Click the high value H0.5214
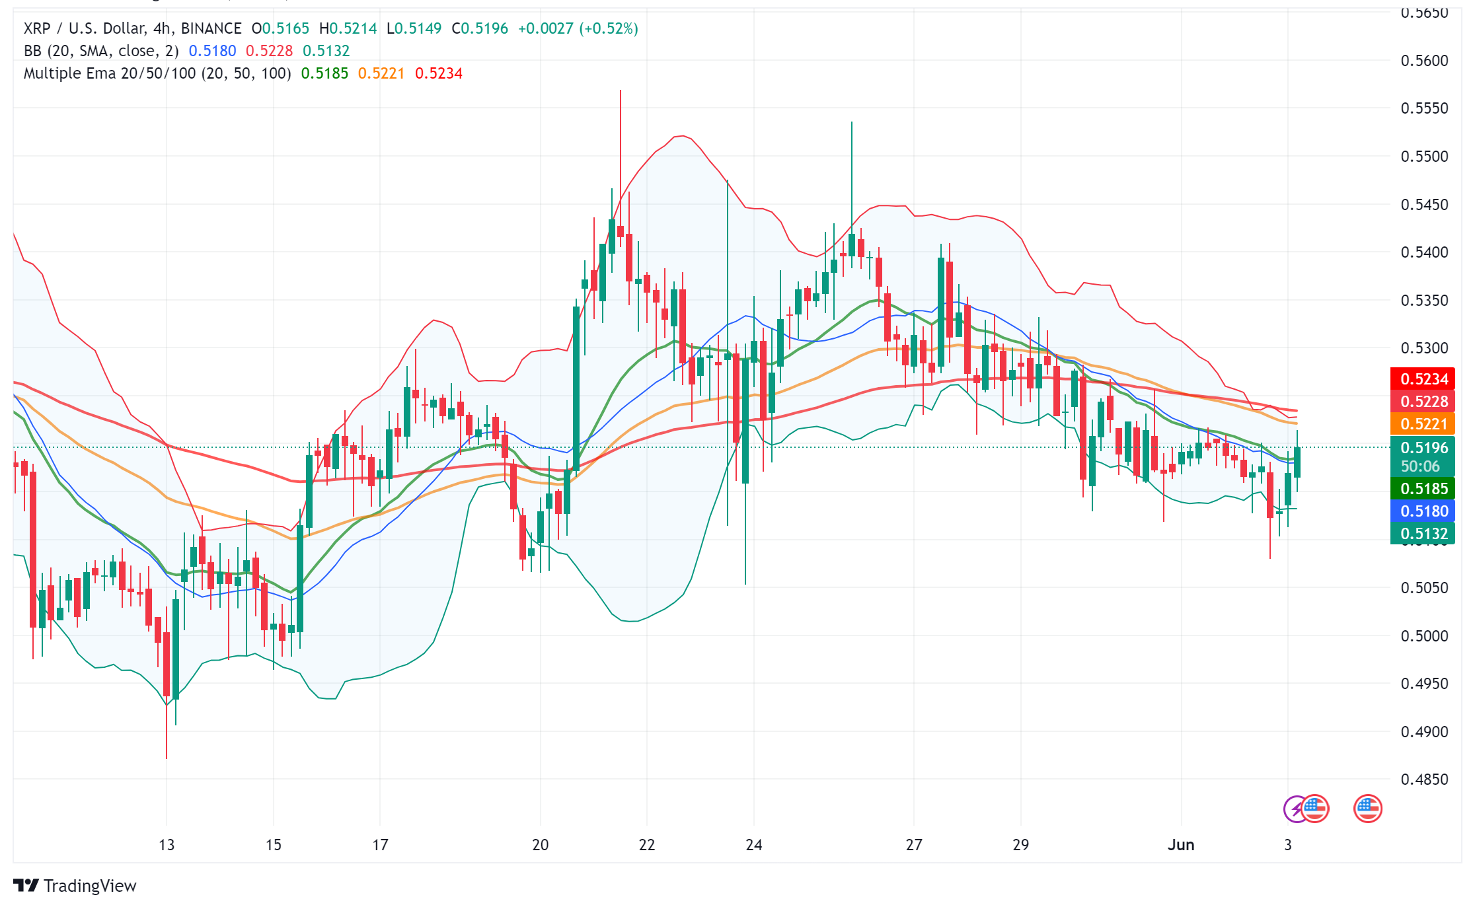This screenshot has height=909, width=1475. 348,28
